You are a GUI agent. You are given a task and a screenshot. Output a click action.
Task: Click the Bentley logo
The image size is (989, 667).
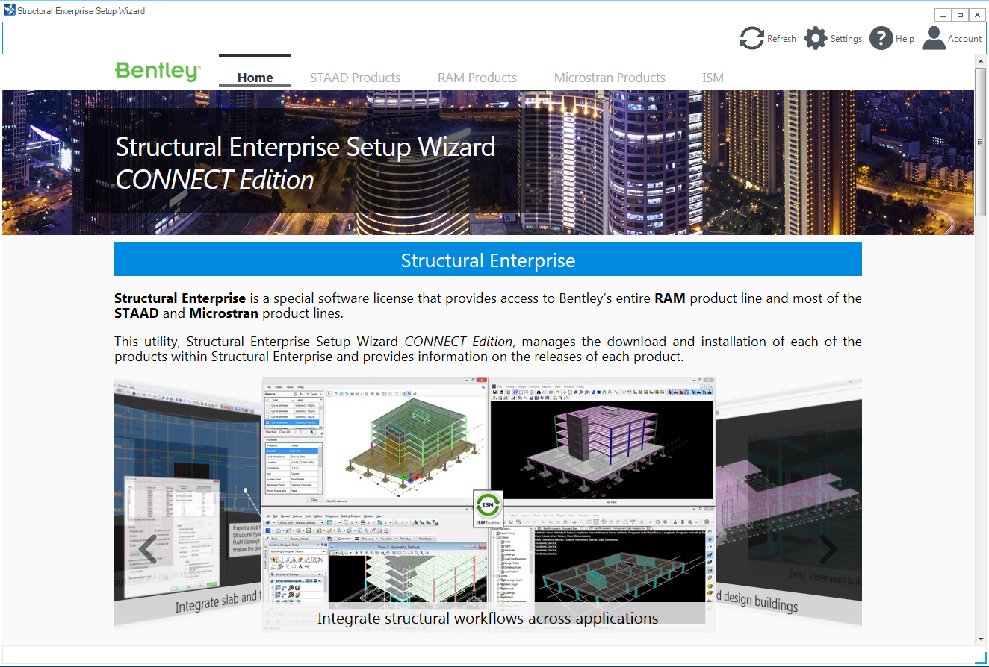pos(158,72)
